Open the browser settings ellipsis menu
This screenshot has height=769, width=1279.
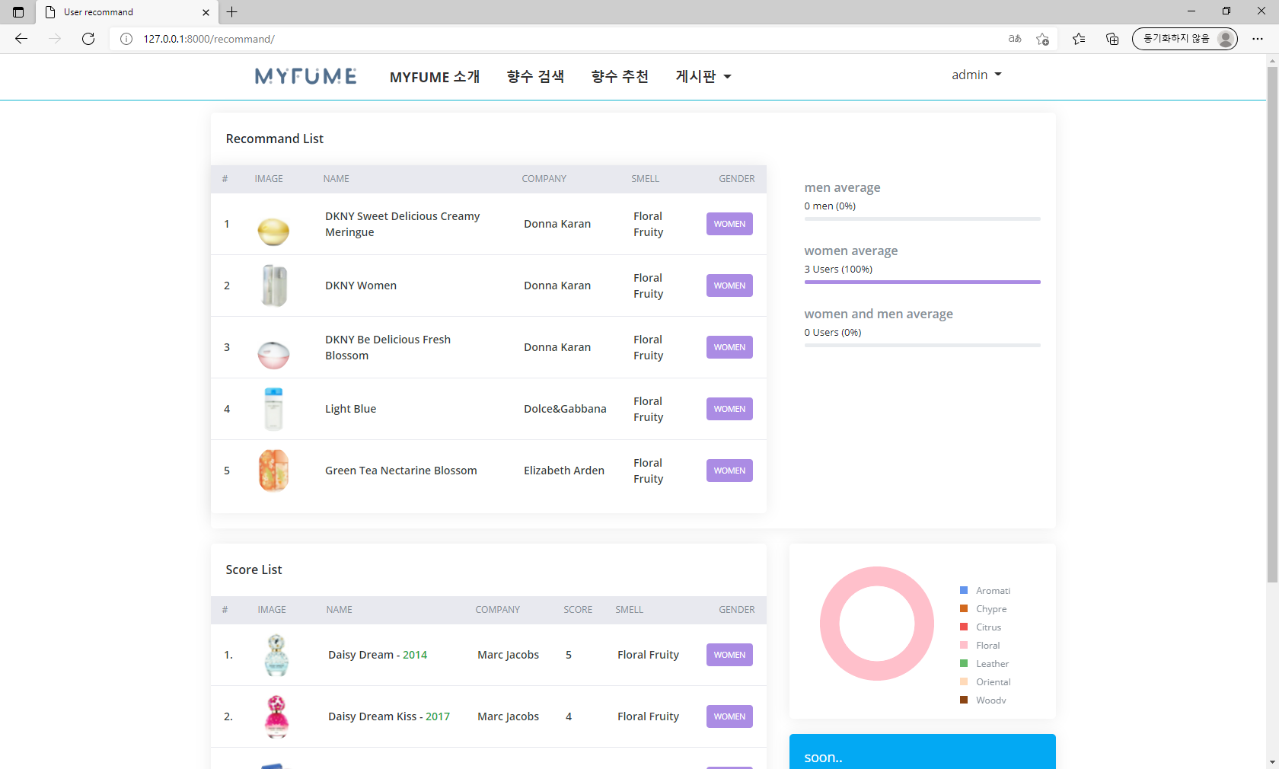(1258, 39)
